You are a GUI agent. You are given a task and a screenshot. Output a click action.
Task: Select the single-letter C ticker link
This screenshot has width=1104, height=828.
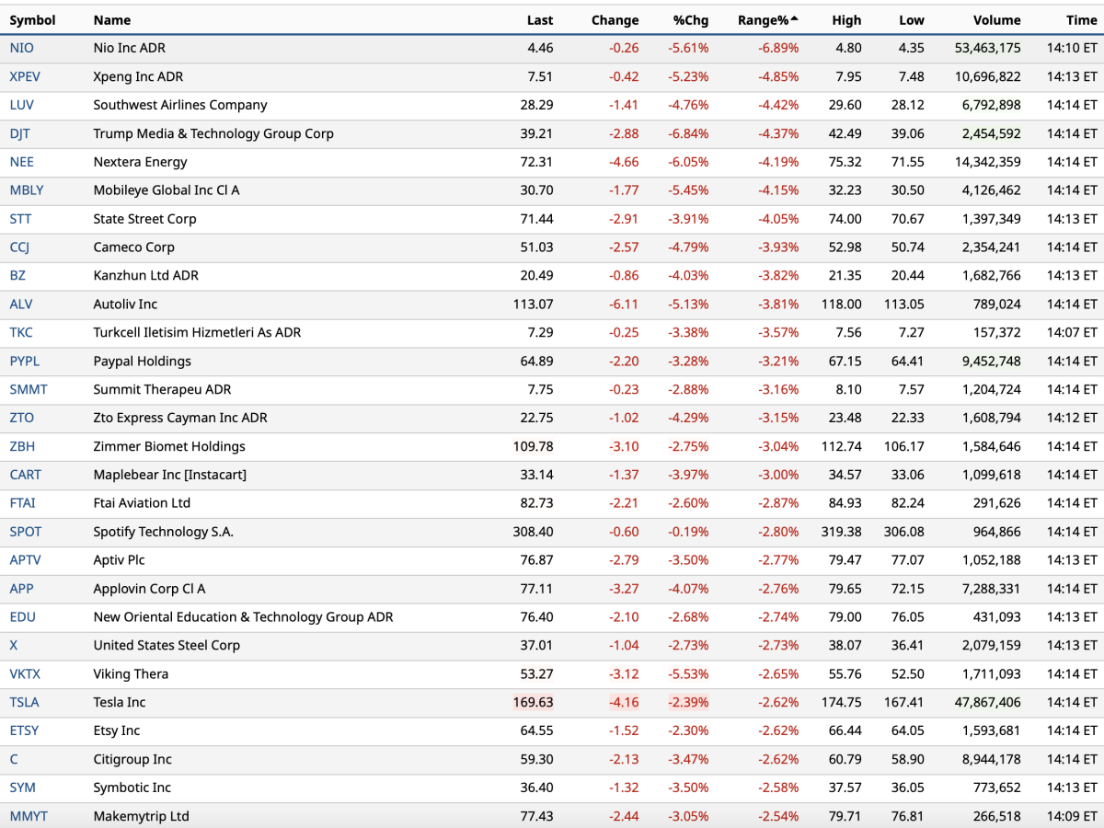pos(14,759)
